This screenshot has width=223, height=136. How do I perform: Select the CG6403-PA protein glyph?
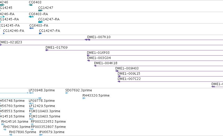[x=31, y=28]
